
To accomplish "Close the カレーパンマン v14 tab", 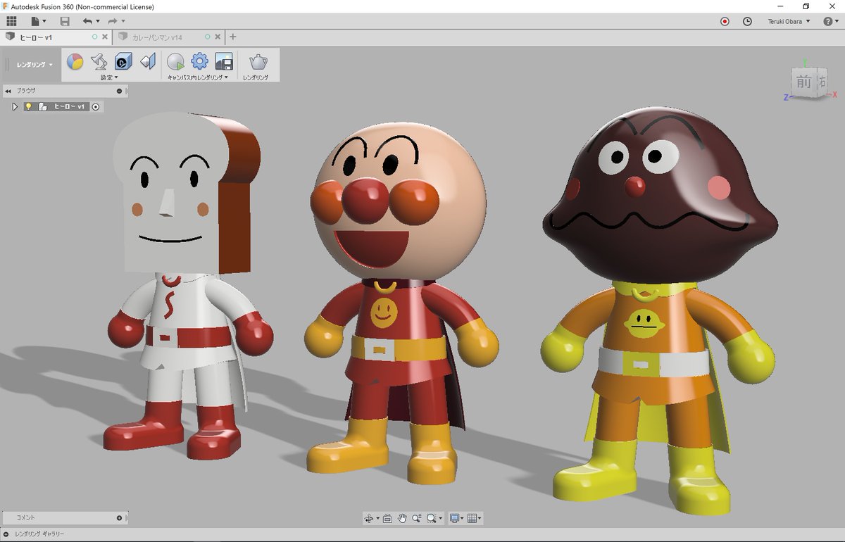I will [218, 37].
